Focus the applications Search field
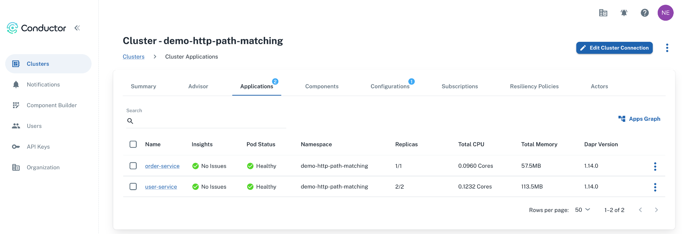This screenshot has height=234, width=682. (206, 121)
